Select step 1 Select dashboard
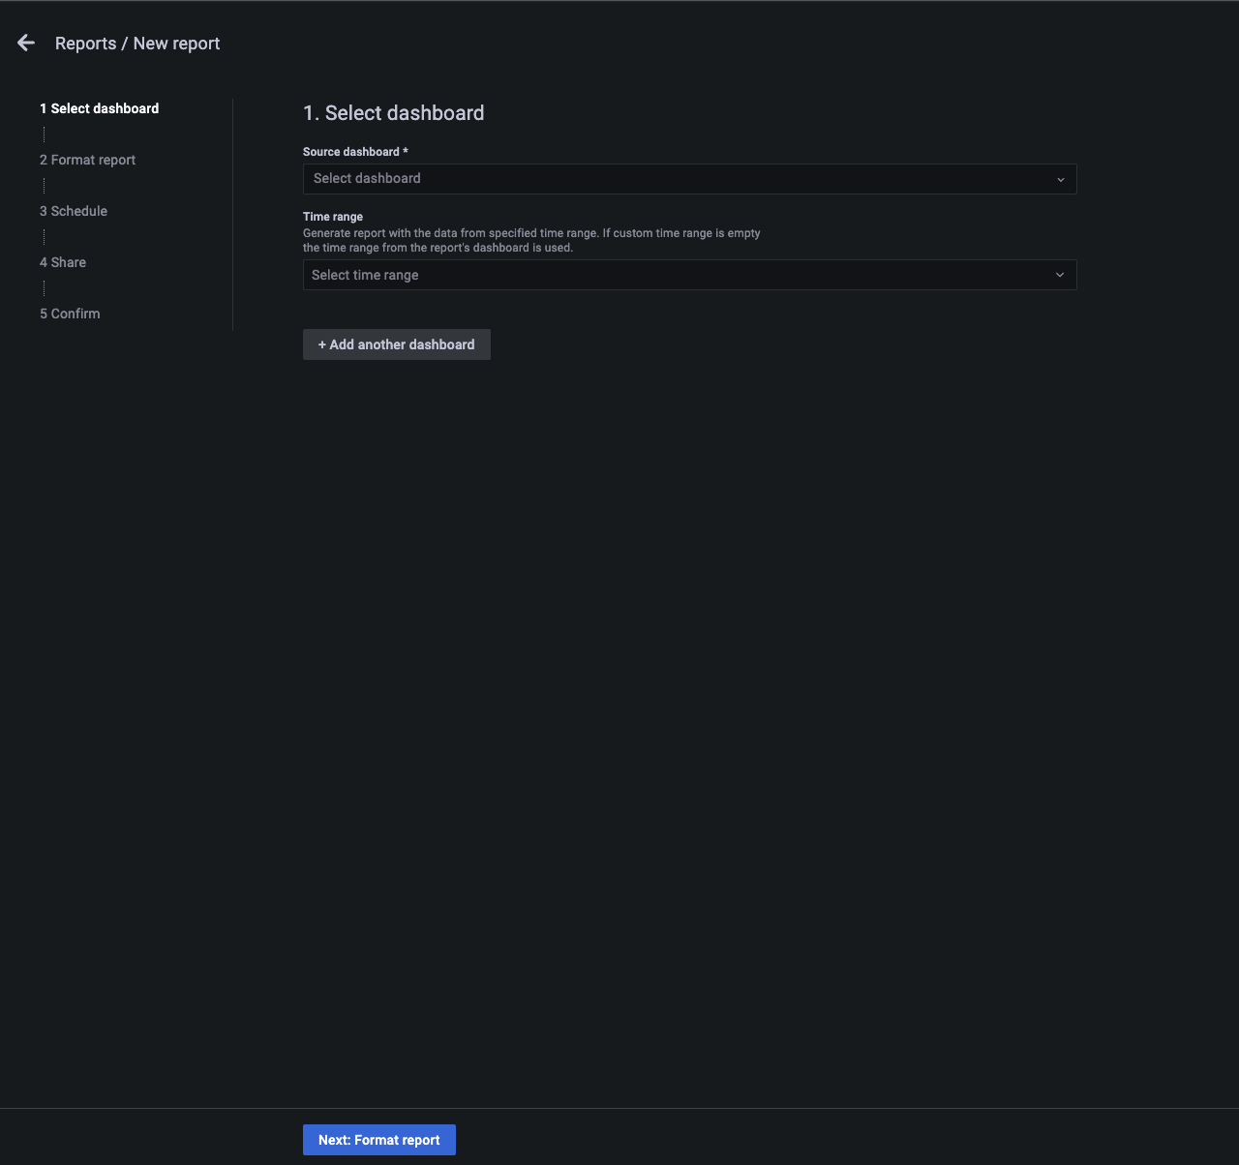The image size is (1239, 1165). pyautogui.click(x=99, y=108)
